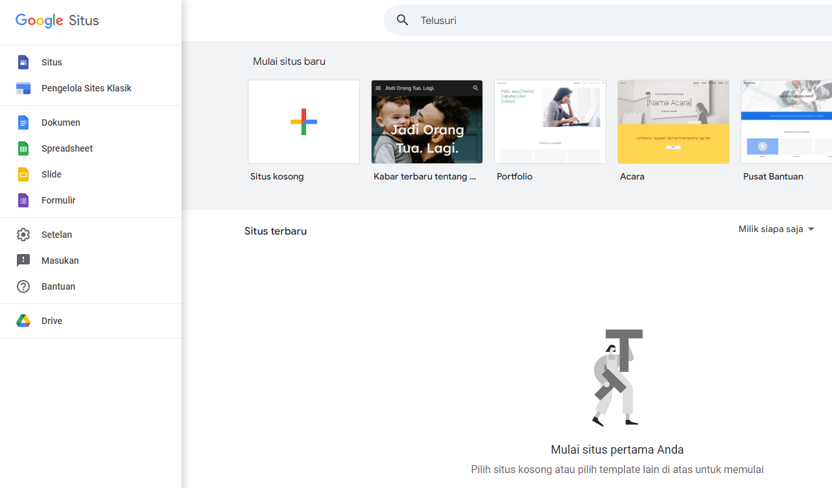Click the magnifier icon in the search bar
Viewport: 832px width, 488px height.
(403, 20)
